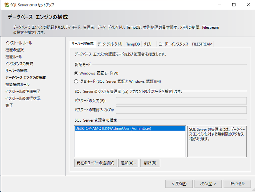Image resolution: width=255 pixels, height=192 pixels.
Task: Select DESKTOP-AMQTLK9¥AdminUser administrator entry
Action: pyautogui.click(x=130, y=129)
